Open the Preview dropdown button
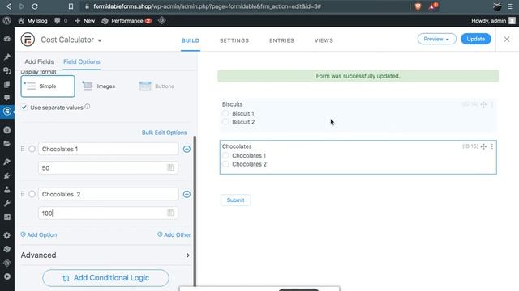The width and height of the screenshot is (519, 291). [x=436, y=39]
